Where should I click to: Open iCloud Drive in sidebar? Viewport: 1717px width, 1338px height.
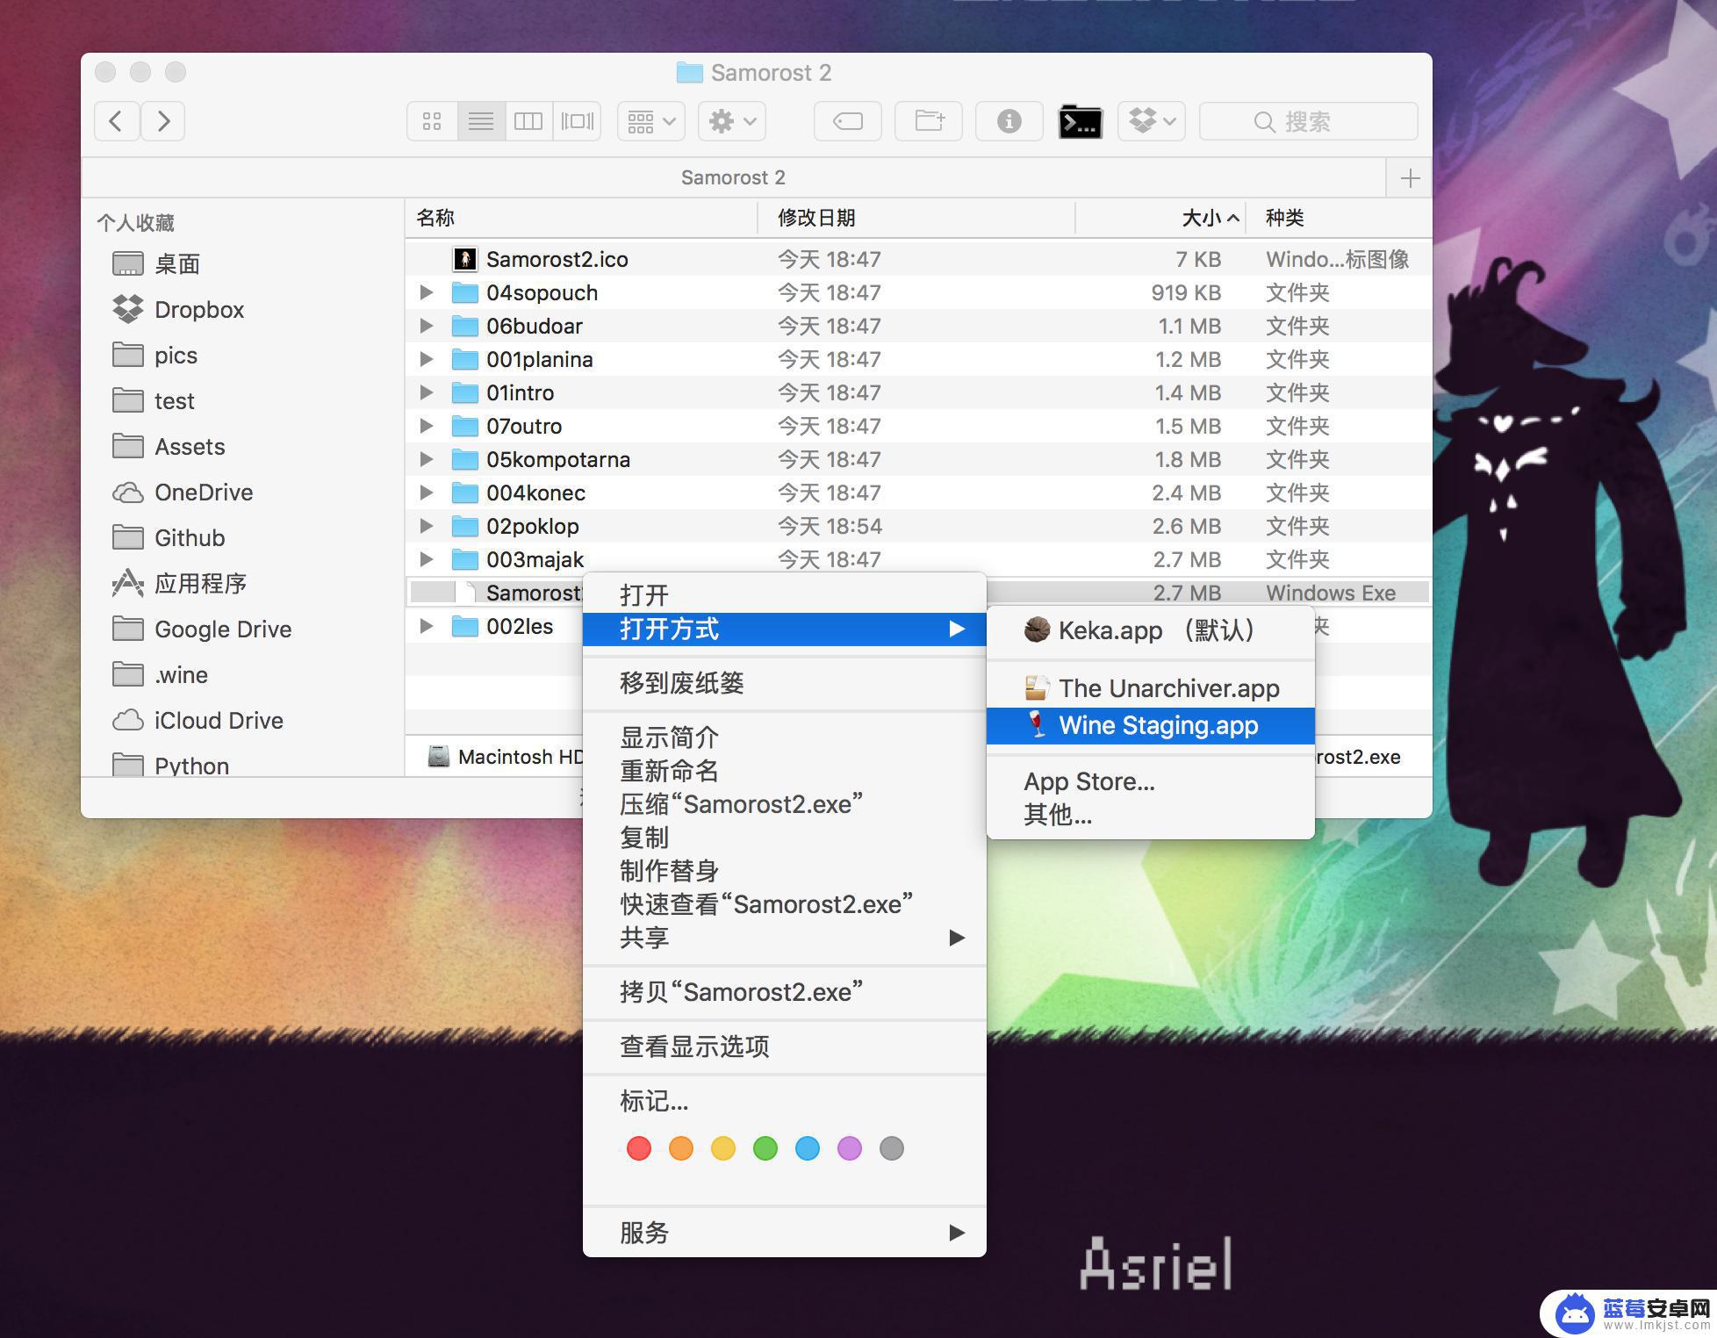(x=198, y=721)
